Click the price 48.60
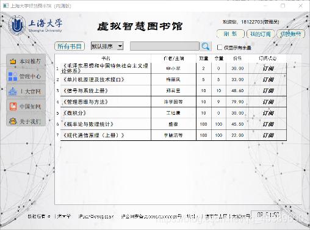The height and width of the screenshot is (230, 310). 237,91
